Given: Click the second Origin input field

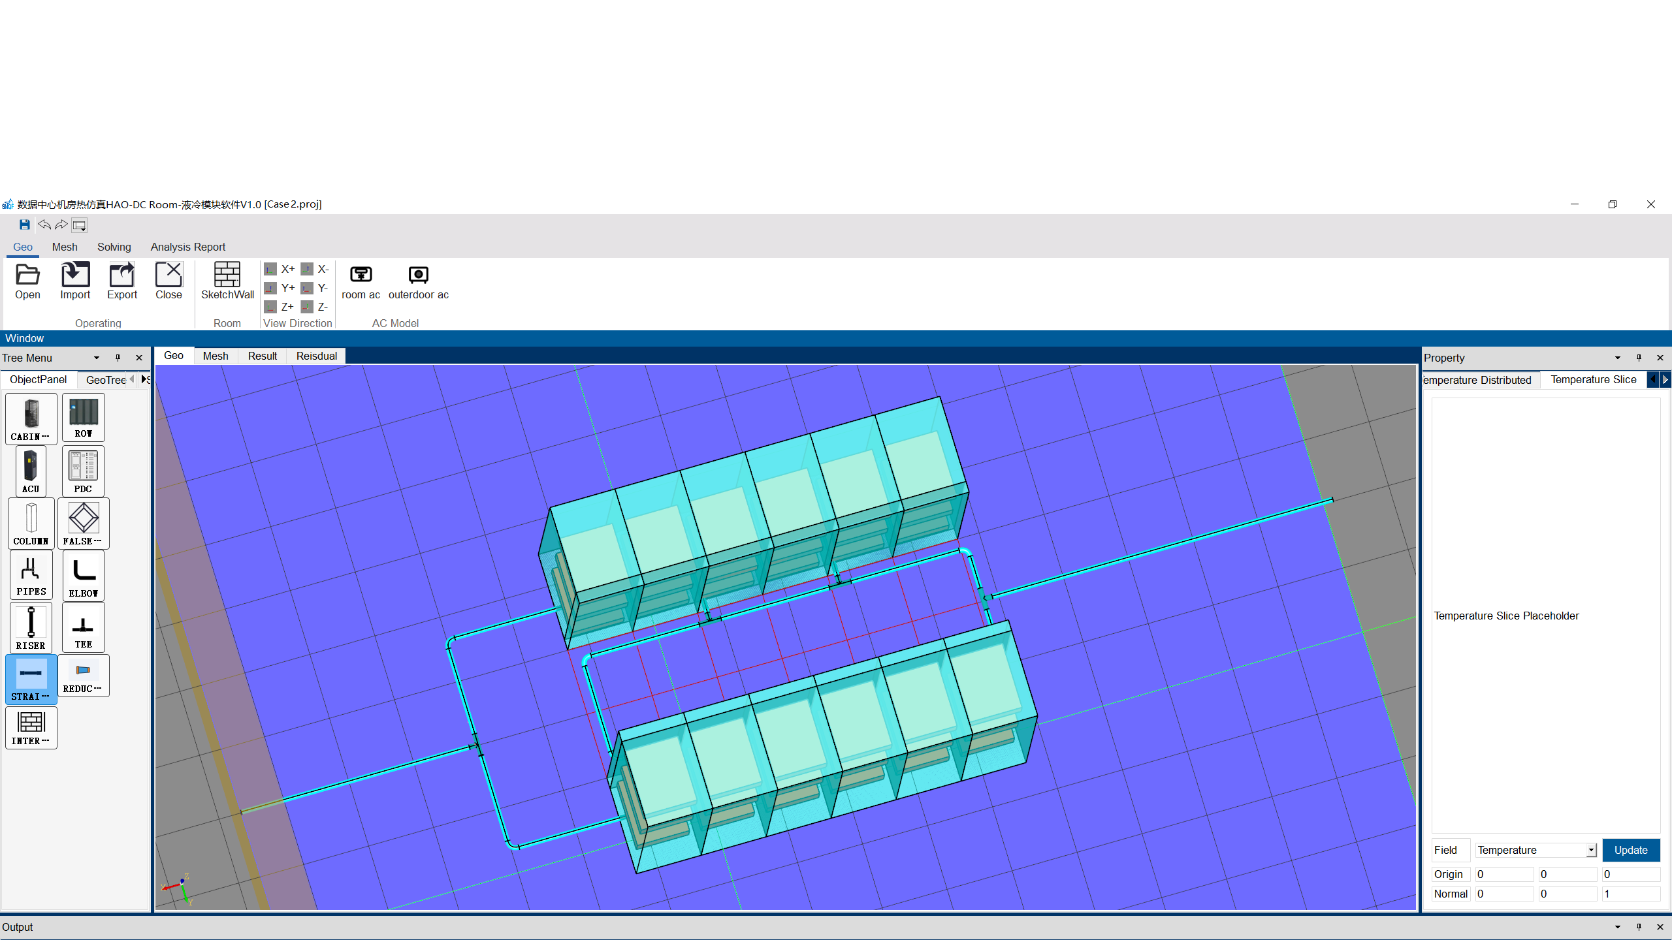Looking at the screenshot, I should coord(1567,874).
